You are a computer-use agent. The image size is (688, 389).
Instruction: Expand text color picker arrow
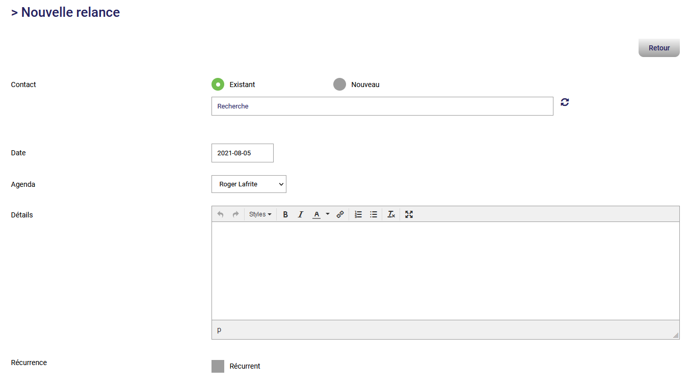tap(328, 214)
